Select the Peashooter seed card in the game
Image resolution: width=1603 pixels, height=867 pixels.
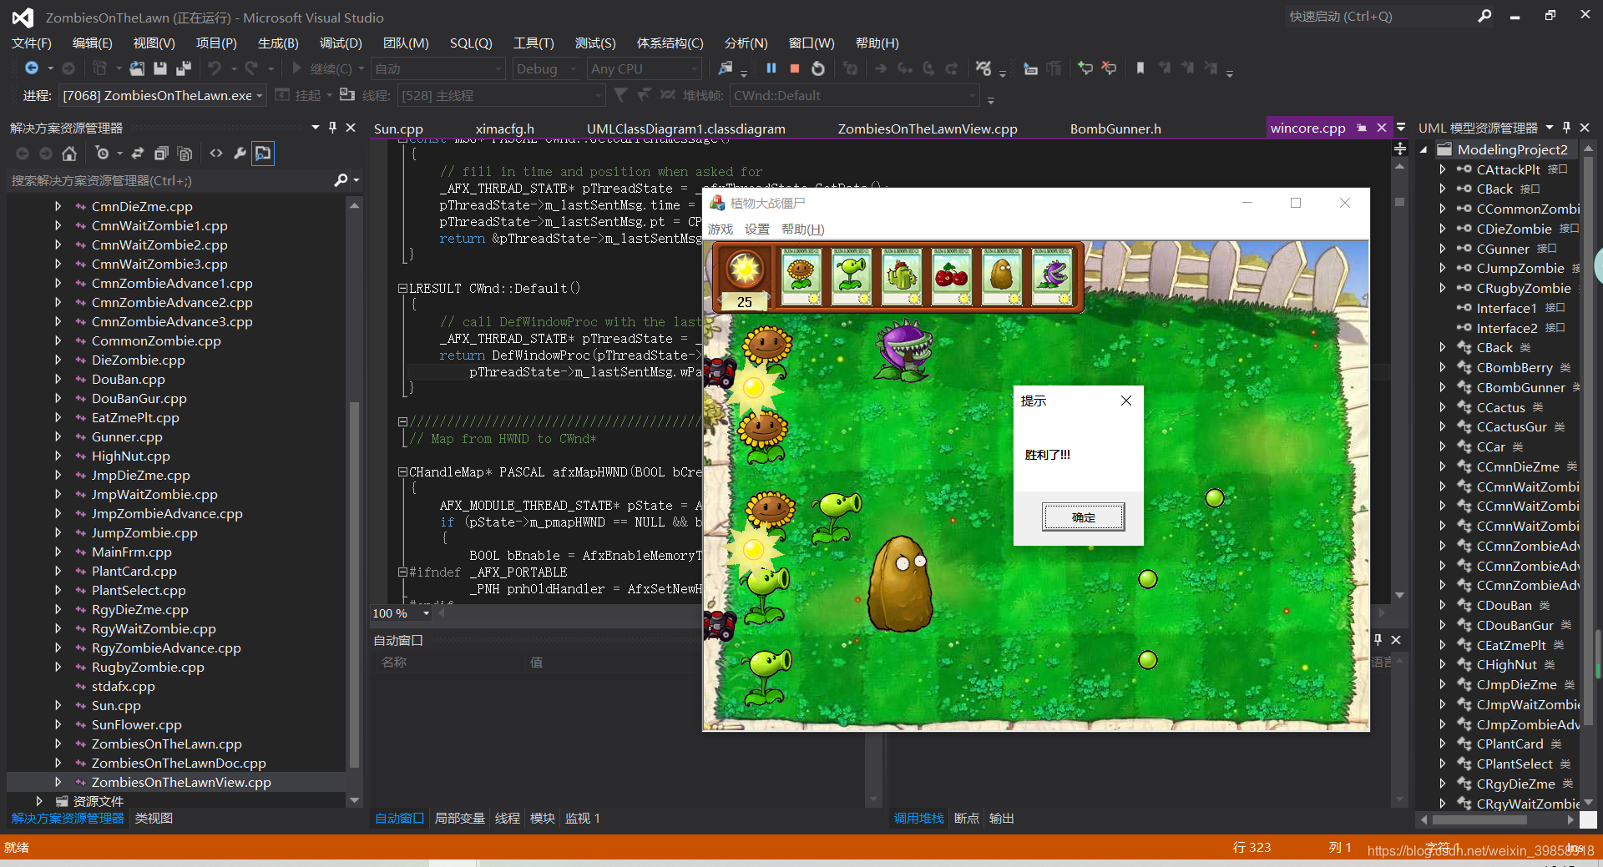click(x=851, y=276)
